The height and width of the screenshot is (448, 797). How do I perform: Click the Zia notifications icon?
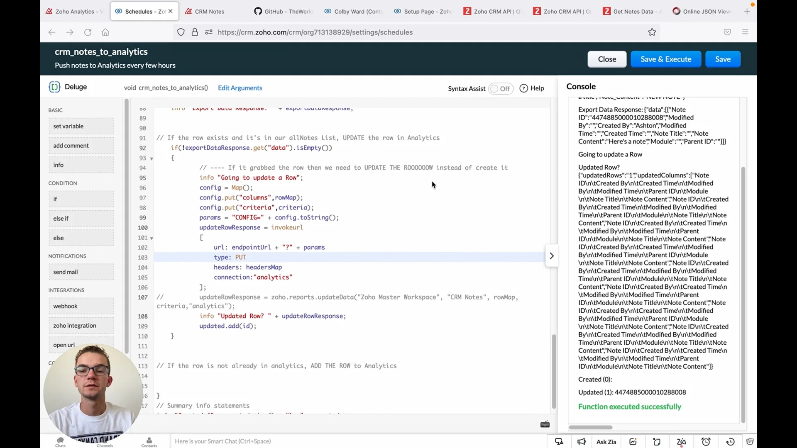click(x=681, y=442)
